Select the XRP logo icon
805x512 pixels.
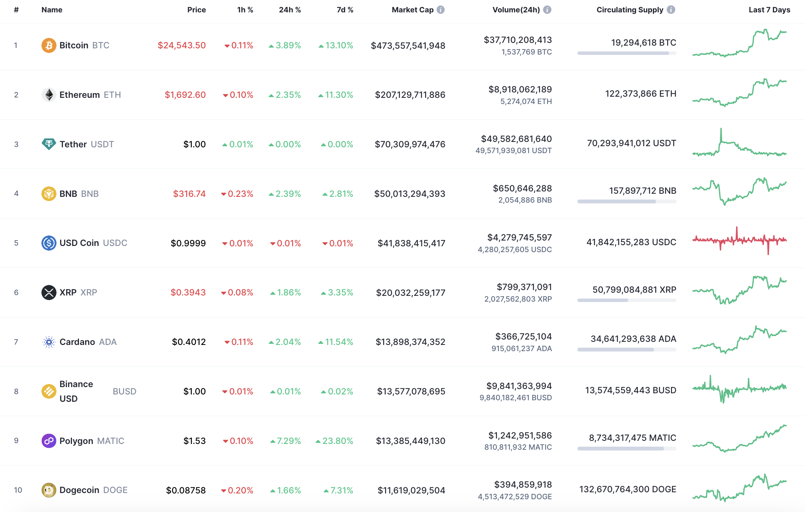(x=49, y=292)
